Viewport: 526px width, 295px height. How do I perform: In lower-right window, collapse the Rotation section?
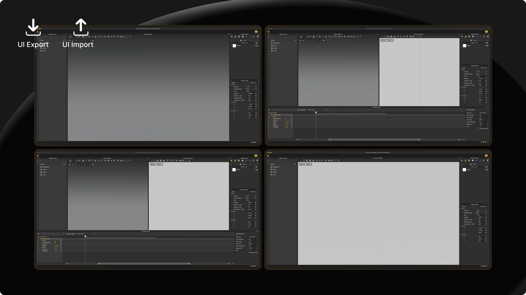461,235
